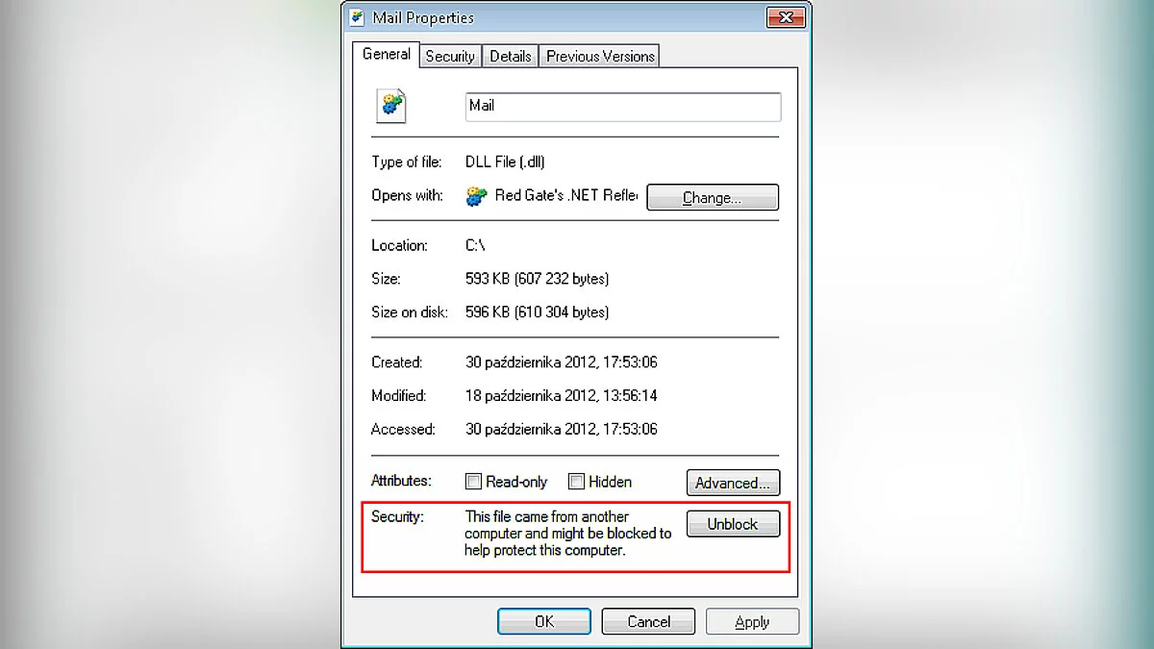
Task: Unblock the file with the Unblock button
Action: (733, 524)
